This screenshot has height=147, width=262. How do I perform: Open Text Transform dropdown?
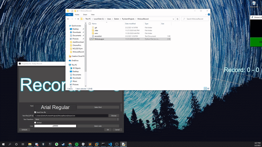point(77,119)
